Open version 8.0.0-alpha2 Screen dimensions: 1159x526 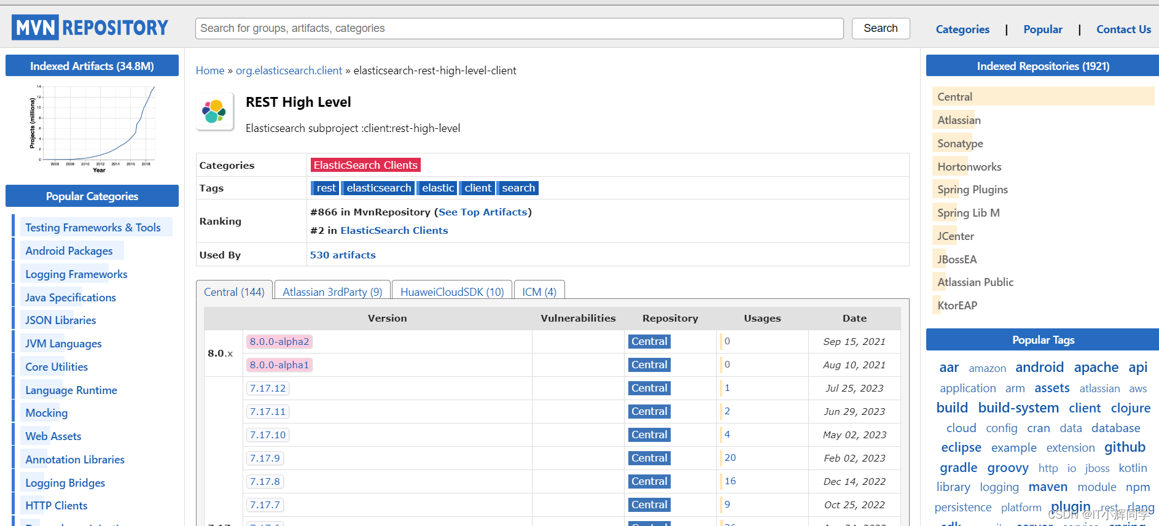coord(279,341)
